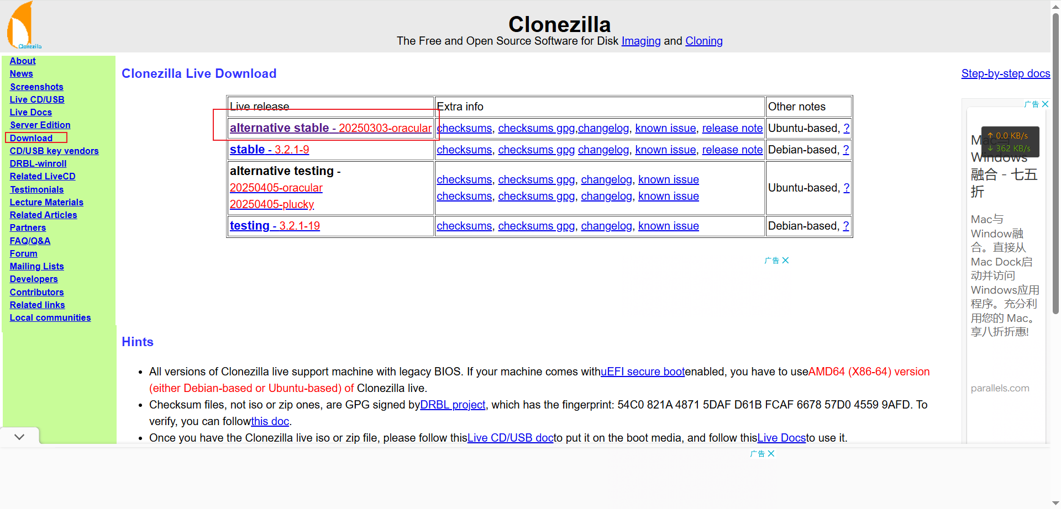Screen dimensions: 1061x509
Task: Open known issue in stable 3.2.1-9 row
Action: 665,150
